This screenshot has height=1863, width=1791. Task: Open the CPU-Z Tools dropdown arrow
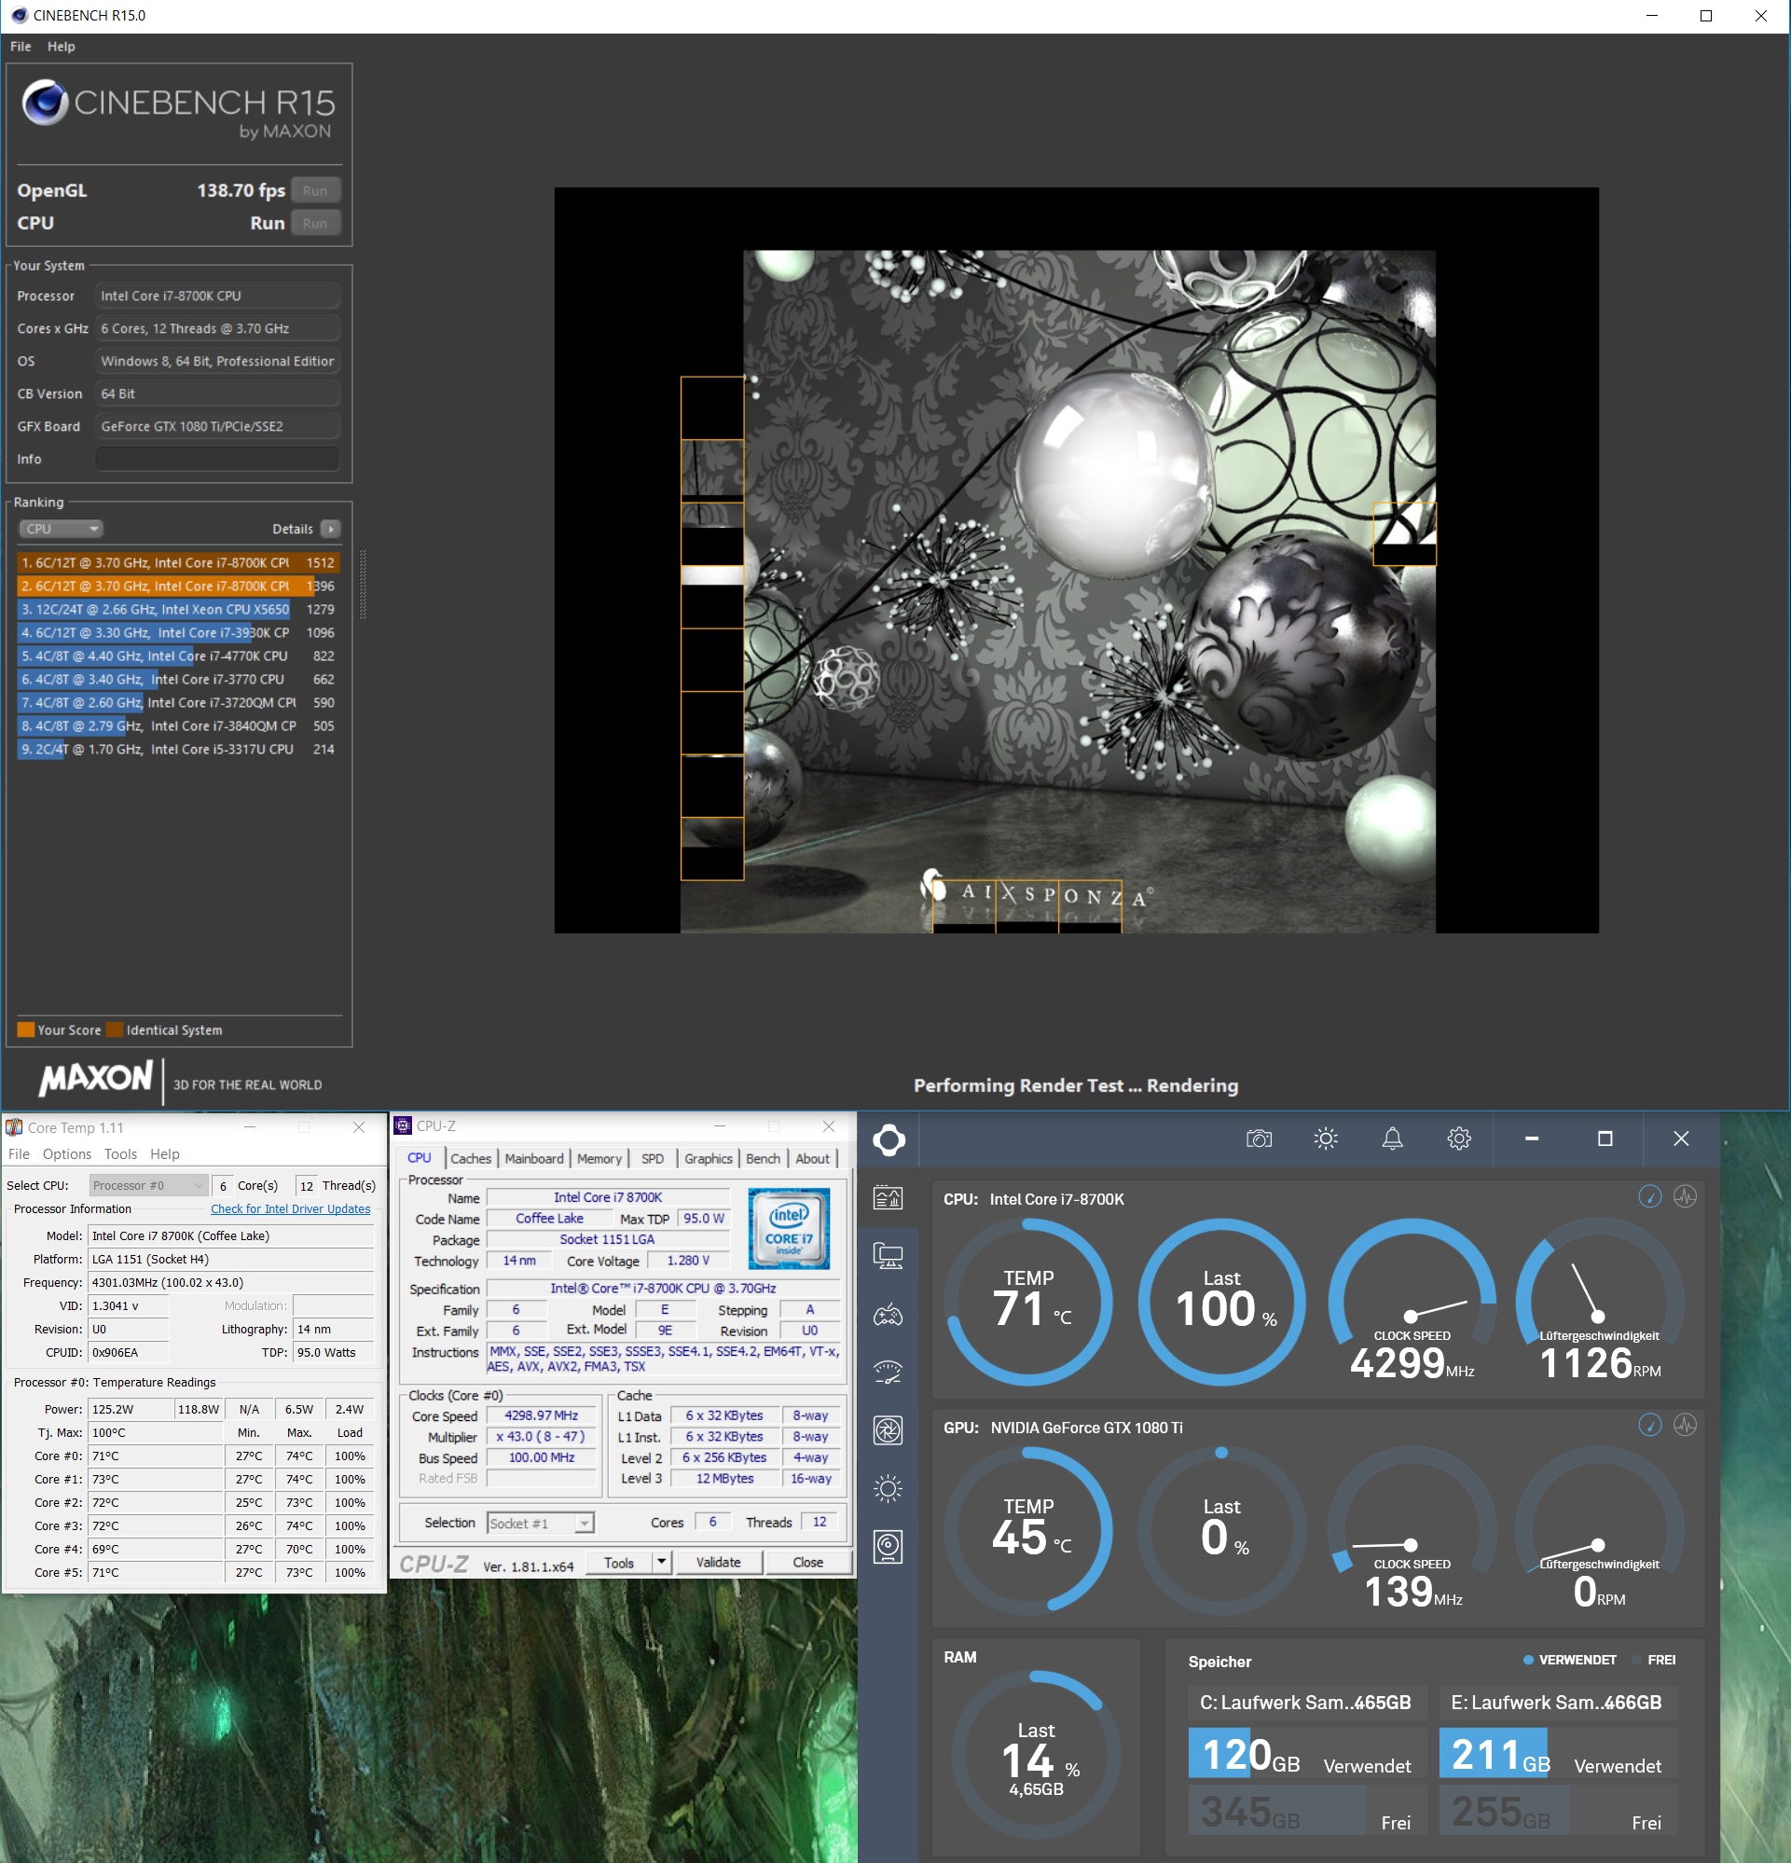point(662,1563)
